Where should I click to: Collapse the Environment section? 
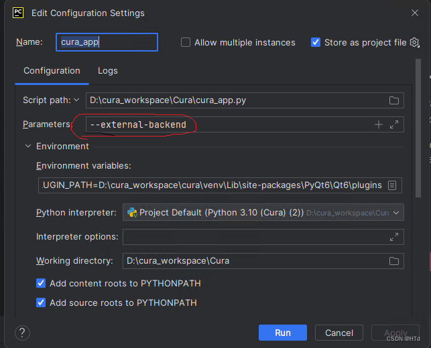(x=28, y=146)
